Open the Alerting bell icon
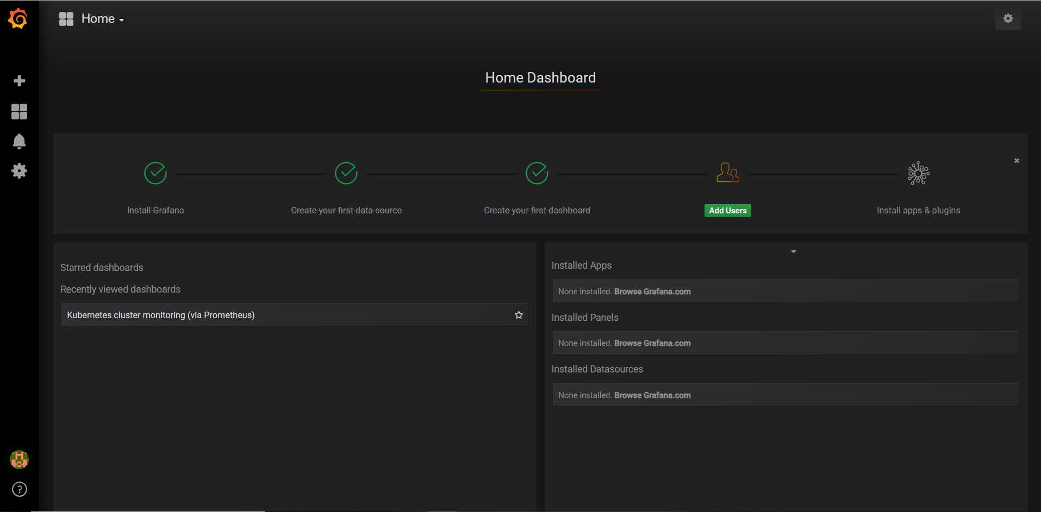The height and width of the screenshot is (512, 1041). tap(19, 141)
